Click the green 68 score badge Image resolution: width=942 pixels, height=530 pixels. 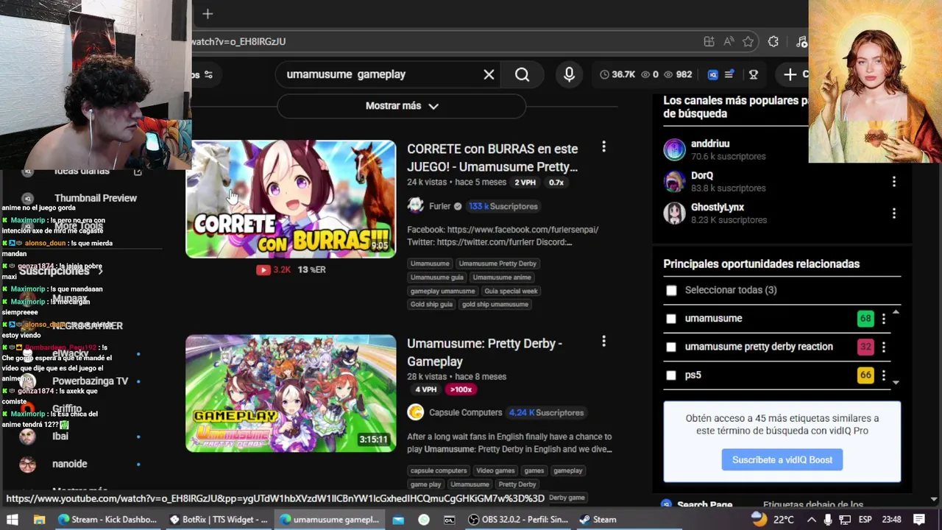865,319
